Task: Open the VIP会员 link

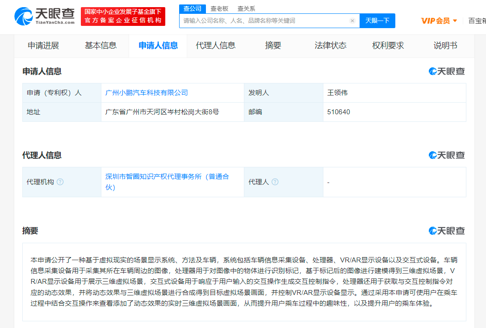Action: pos(435,21)
